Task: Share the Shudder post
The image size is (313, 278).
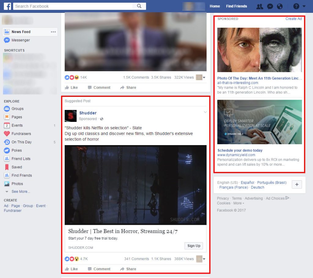Action: point(128,269)
